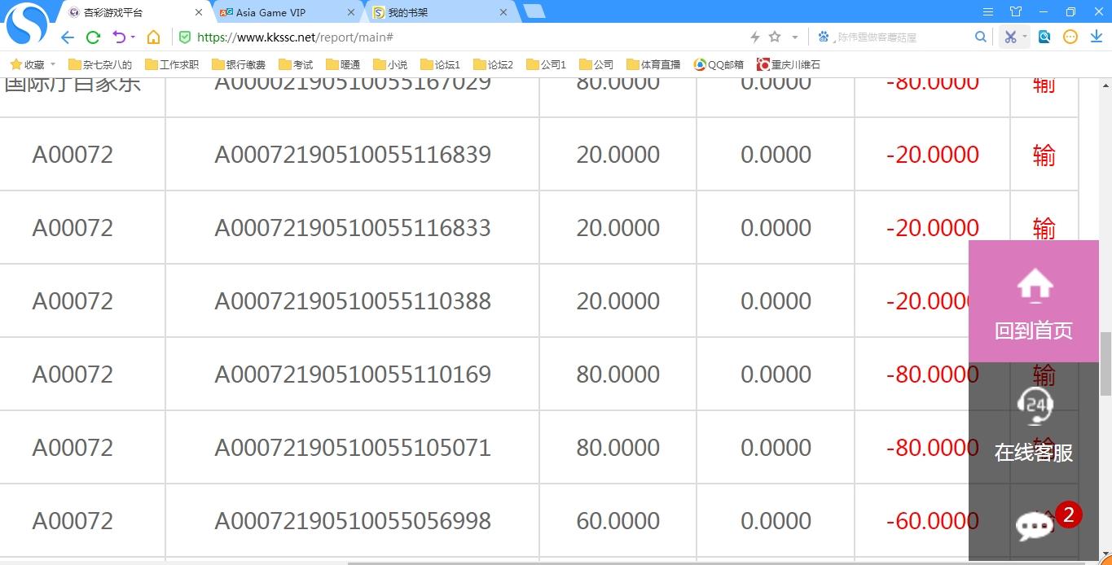The height and width of the screenshot is (565, 1112).
Task: Reload the page with the green refresh icon
Action: pyautogui.click(x=93, y=37)
